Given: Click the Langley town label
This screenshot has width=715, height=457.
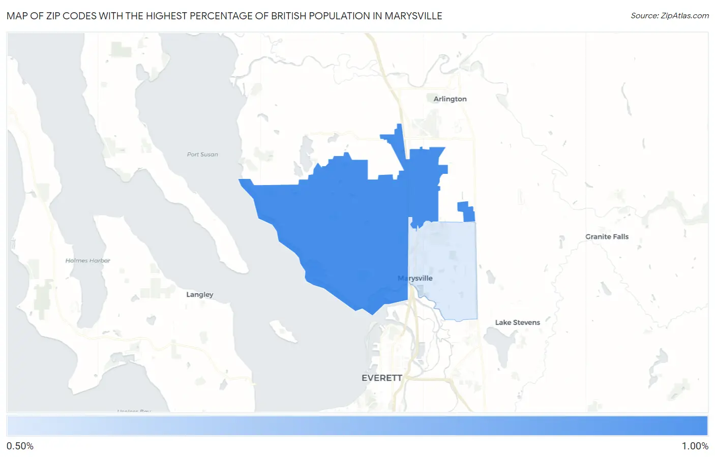Looking at the screenshot, I should click(x=199, y=294).
